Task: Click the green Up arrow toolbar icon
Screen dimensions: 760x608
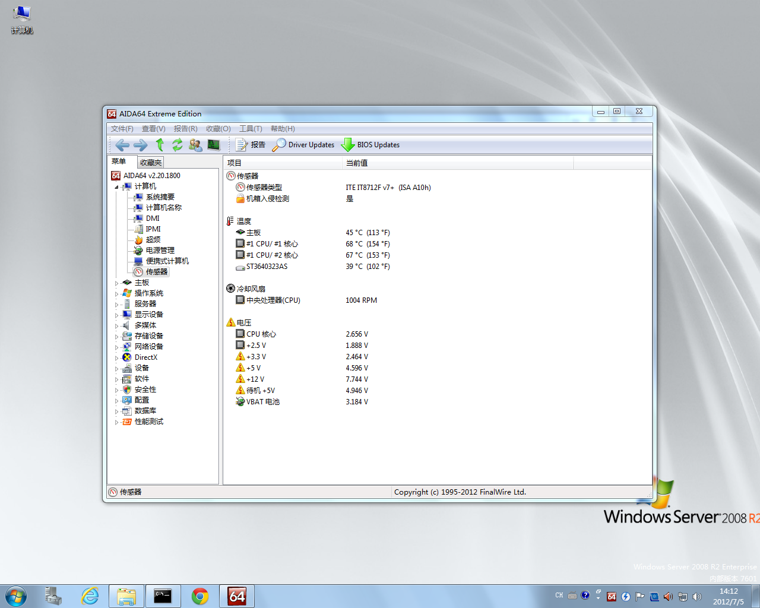Action: 160,145
